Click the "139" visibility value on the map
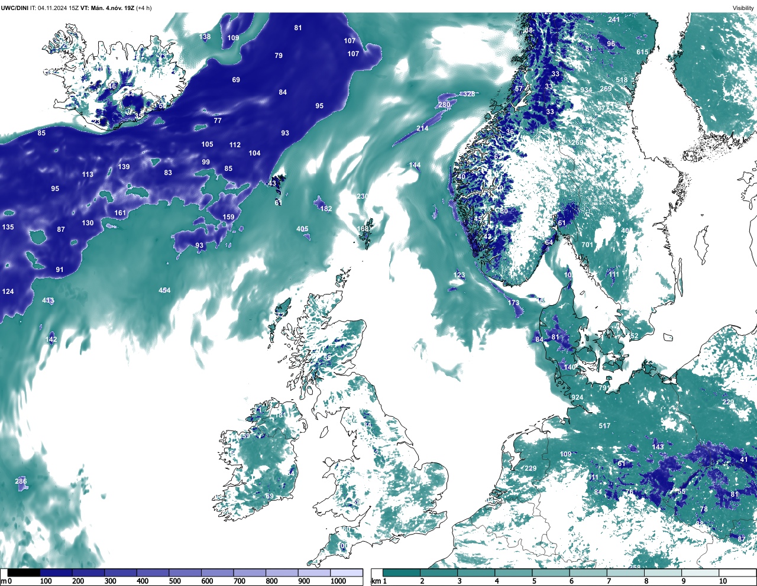Image resolution: width=757 pixels, height=586 pixels. coord(124,167)
